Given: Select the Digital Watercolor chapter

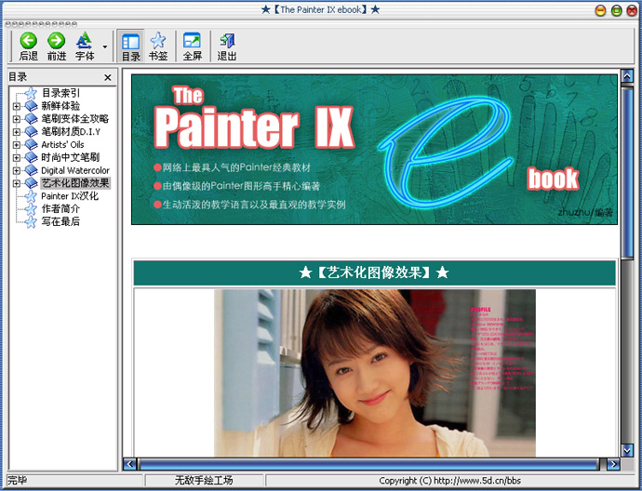Looking at the screenshot, I should (x=75, y=170).
